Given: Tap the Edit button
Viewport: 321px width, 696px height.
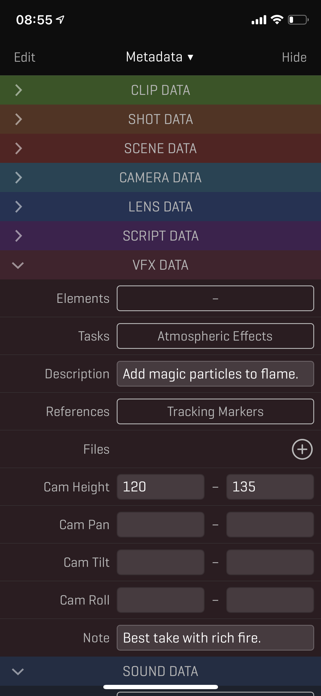Looking at the screenshot, I should (x=25, y=57).
